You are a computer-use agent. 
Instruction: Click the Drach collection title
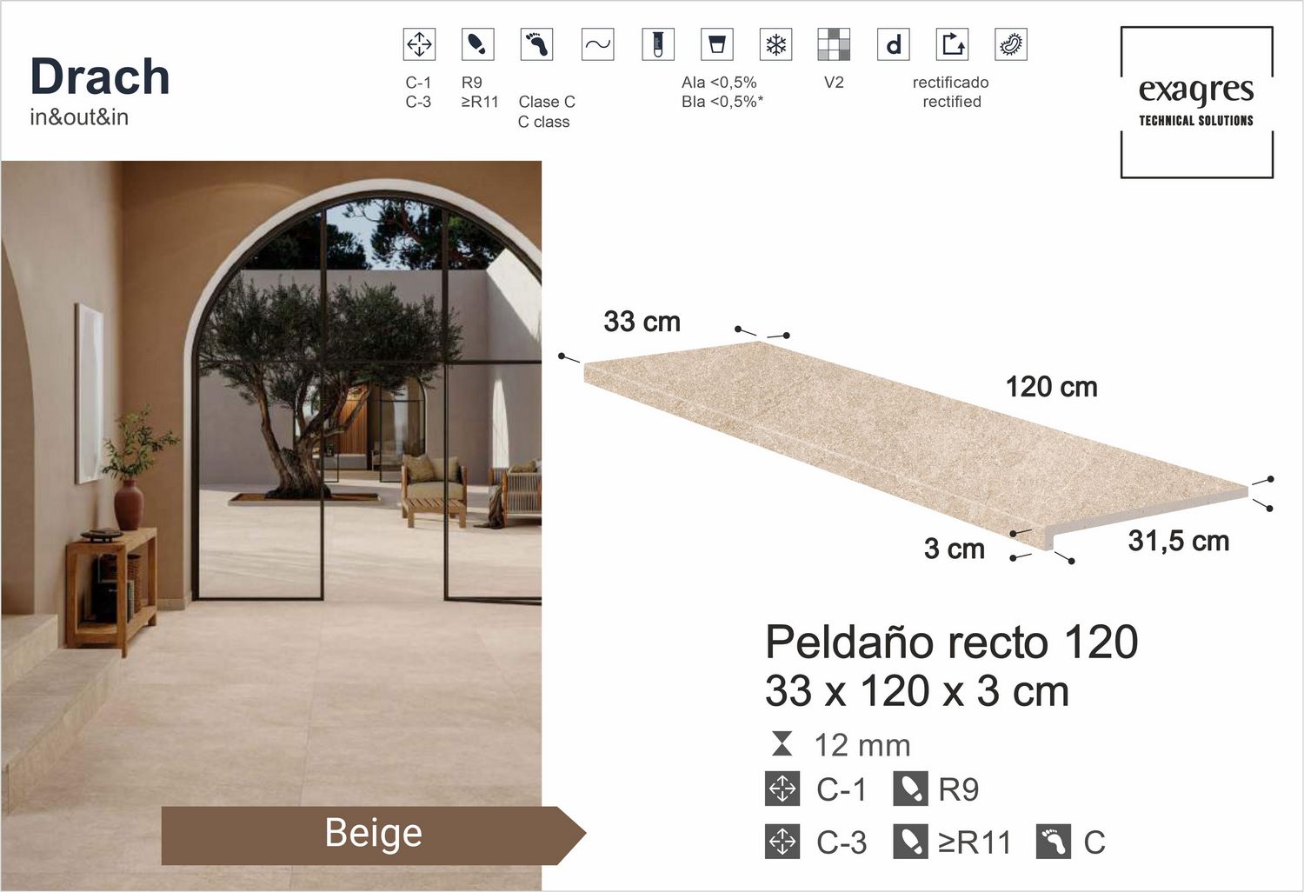tap(100, 77)
